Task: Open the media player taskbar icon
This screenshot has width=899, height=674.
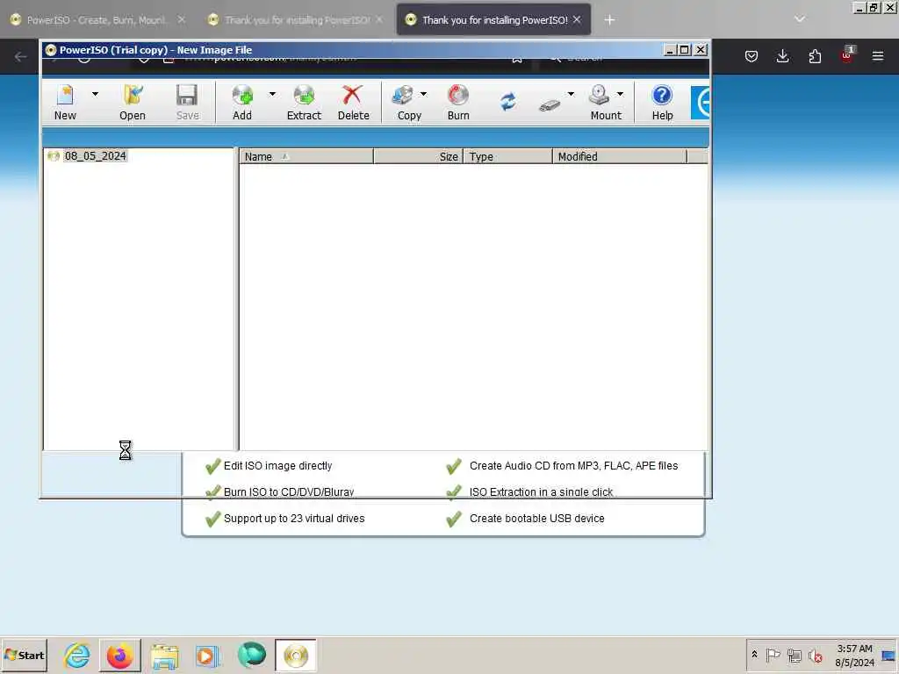Action: pyautogui.click(x=207, y=656)
